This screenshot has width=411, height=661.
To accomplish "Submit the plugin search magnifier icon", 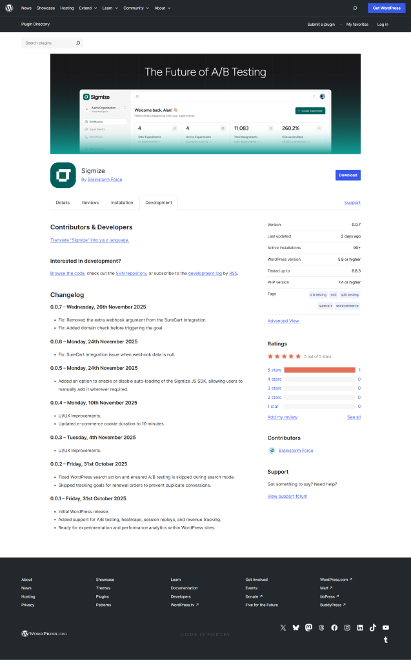I will pos(78,43).
